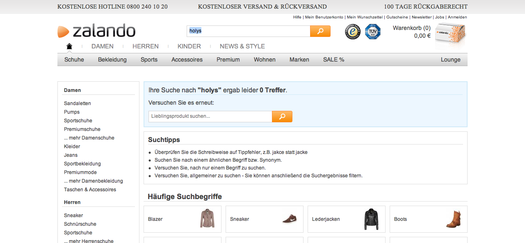Select Bekleidung in the category bar
This screenshot has width=525, height=243.
(112, 60)
